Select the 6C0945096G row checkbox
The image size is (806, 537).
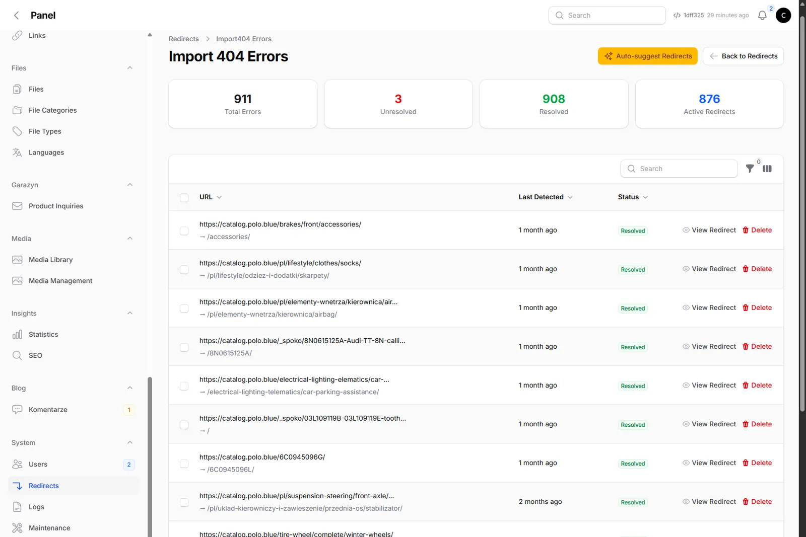pos(184,464)
